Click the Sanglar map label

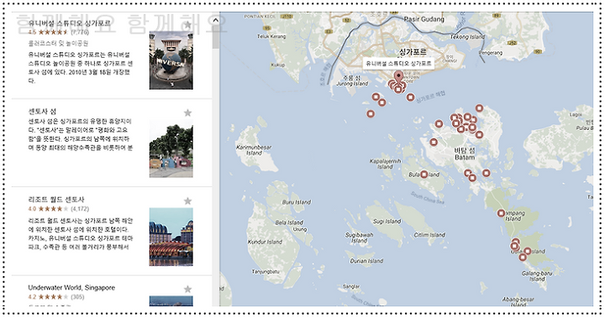(351, 287)
